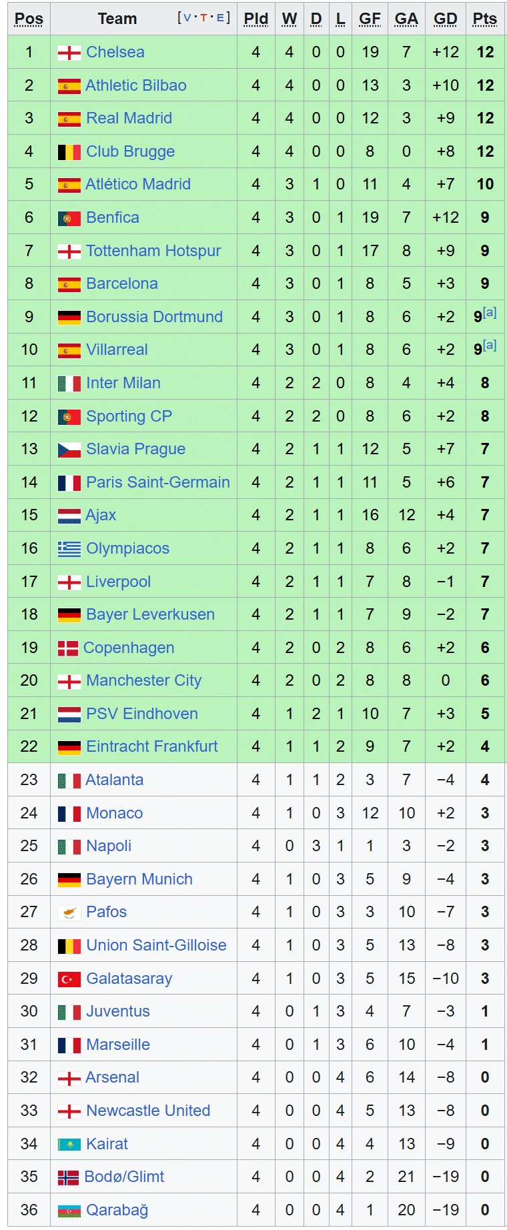
Task: Click the Portugal flag beside Benfica
Action: click(69, 218)
